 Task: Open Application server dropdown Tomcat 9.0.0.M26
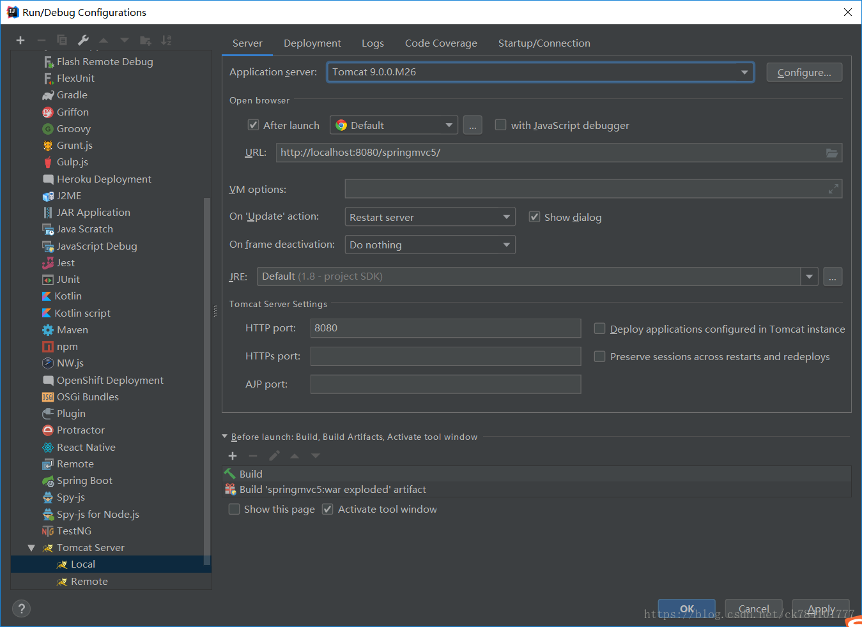(x=541, y=72)
